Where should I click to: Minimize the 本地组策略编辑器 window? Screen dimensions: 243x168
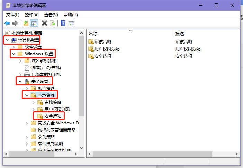click(x=201, y=6)
